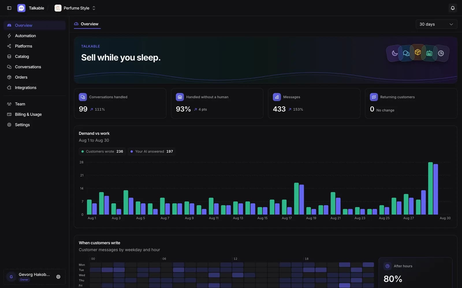This screenshot has width=462, height=288.
Task: Collapse the sidebar with the panel icon
Action: click(x=9, y=8)
